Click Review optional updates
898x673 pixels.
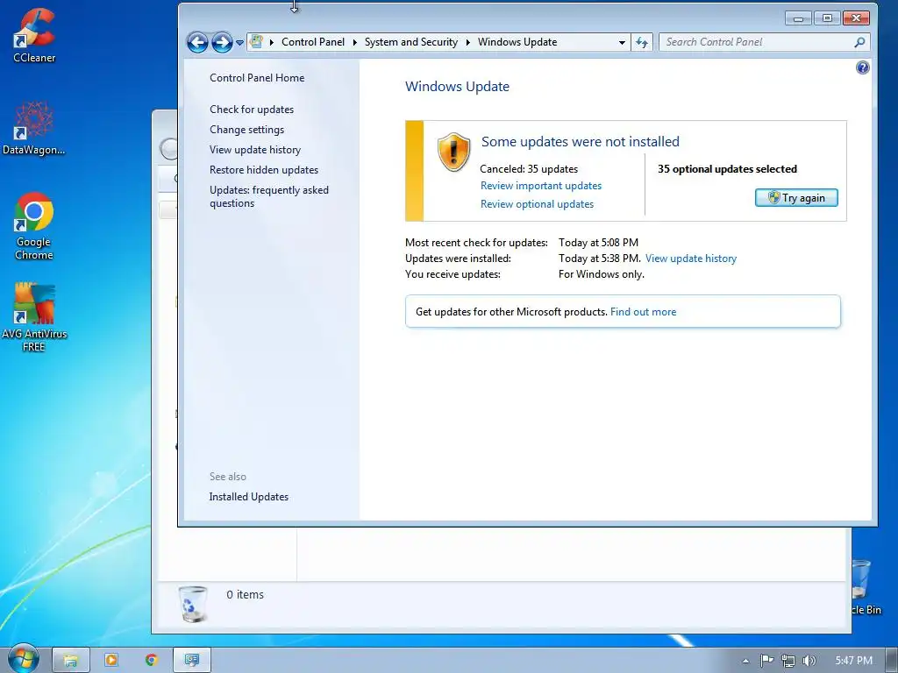538,203
